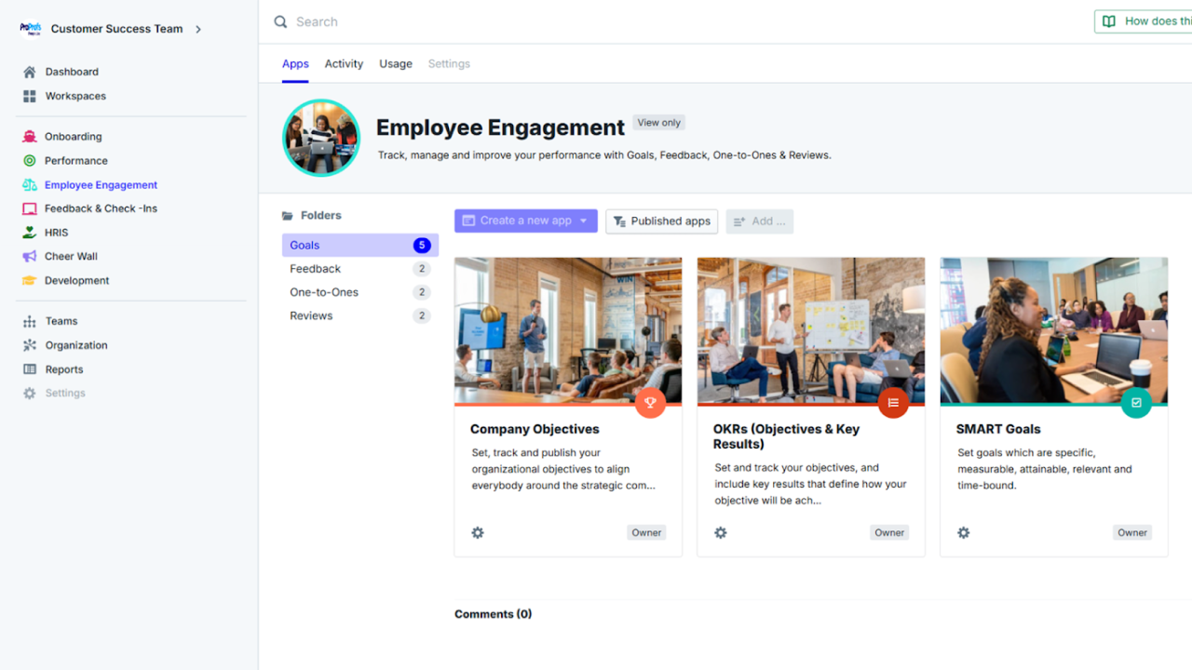This screenshot has height=670, width=1192.
Task: Click the Settings gear icon in sidebar
Action: tap(30, 394)
